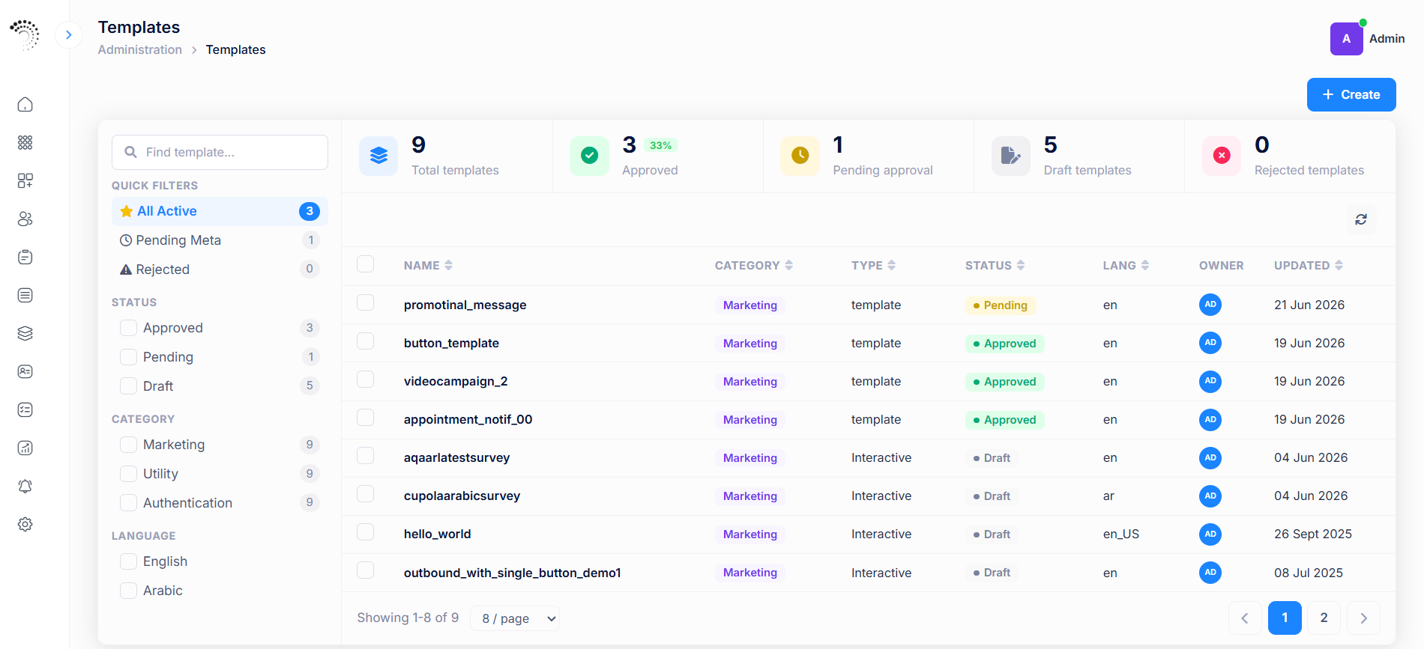The width and height of the screenshot is (1424, 649).
Task: Open the users sidebar icon
Action: [x=25, y=219]
